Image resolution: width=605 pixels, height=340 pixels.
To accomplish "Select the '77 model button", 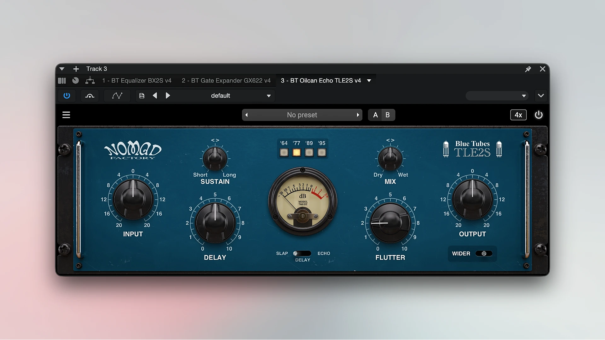I will tap(297, 153).
